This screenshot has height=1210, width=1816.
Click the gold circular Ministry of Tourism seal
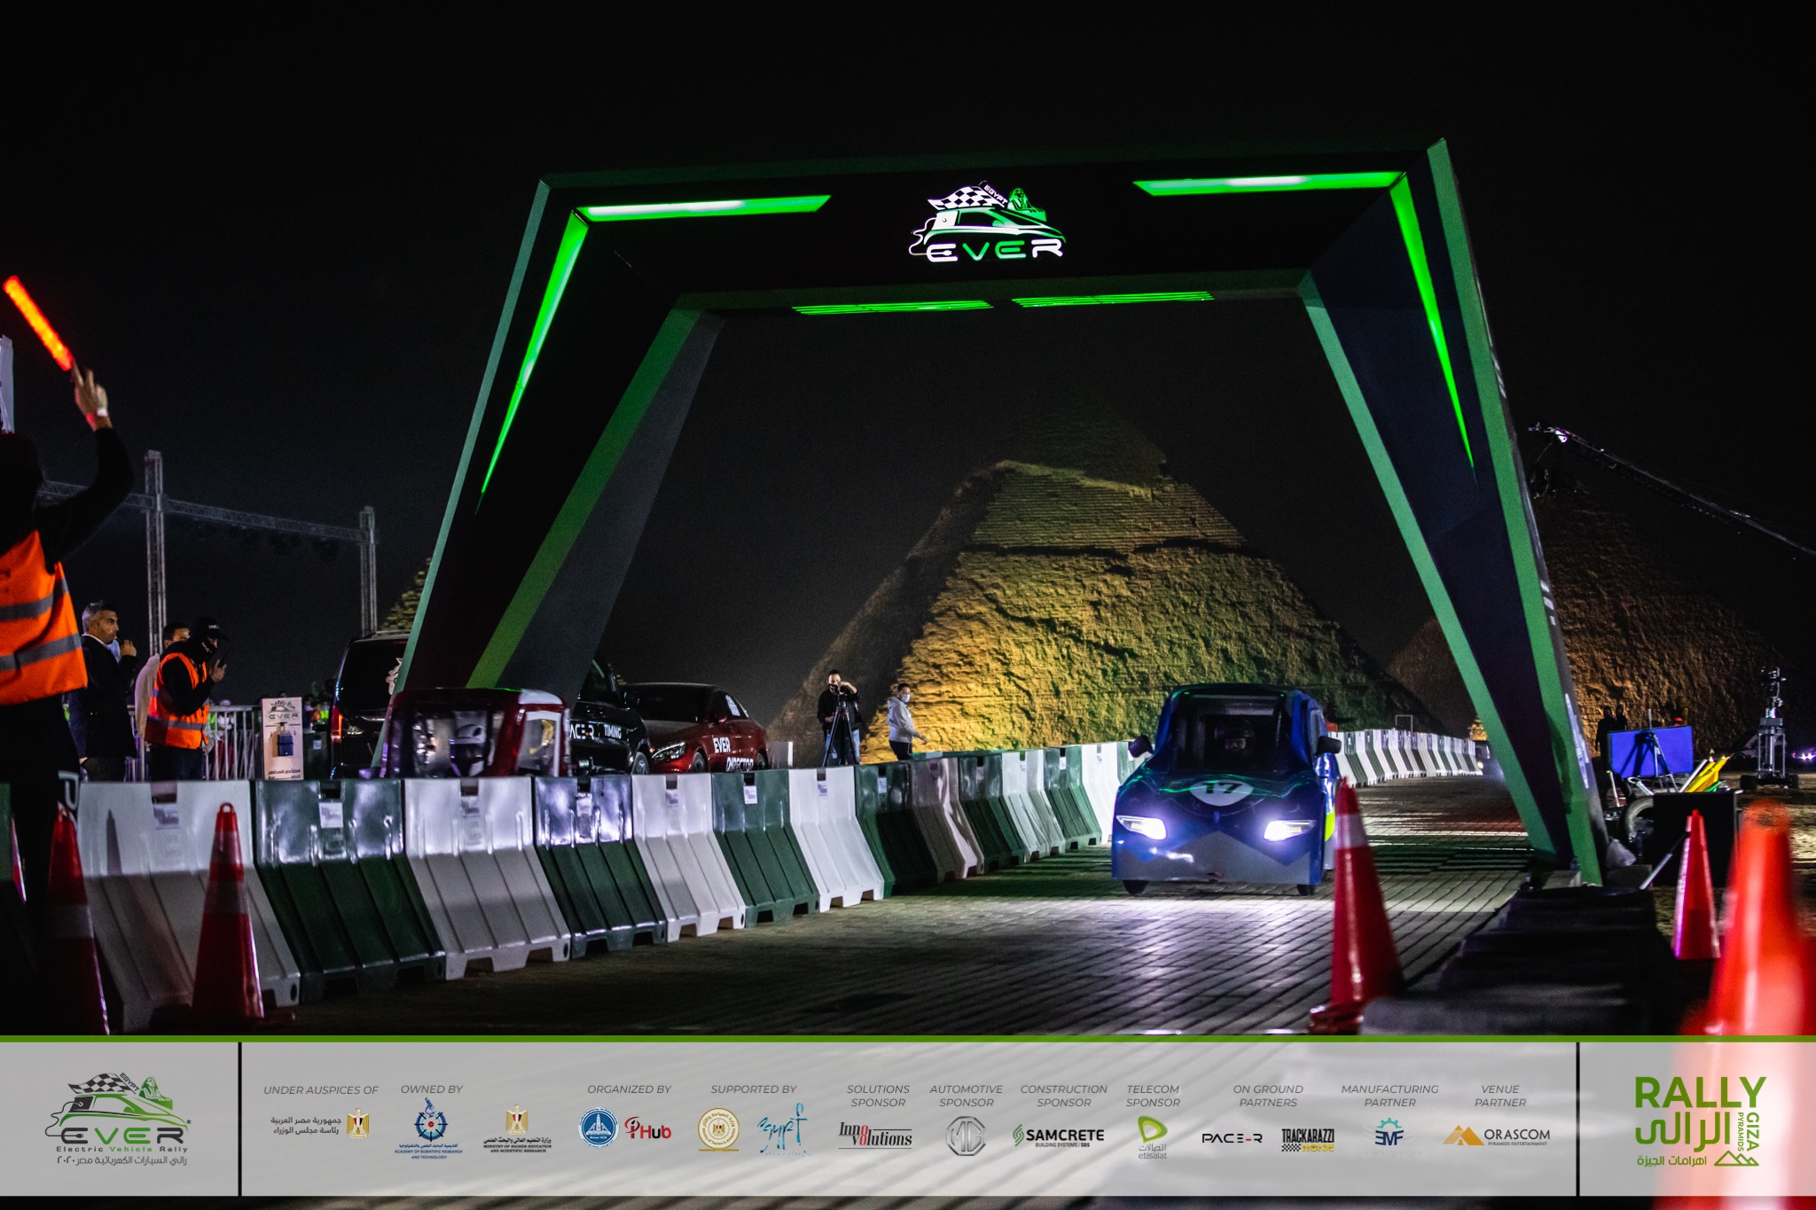pos(718,1129)
